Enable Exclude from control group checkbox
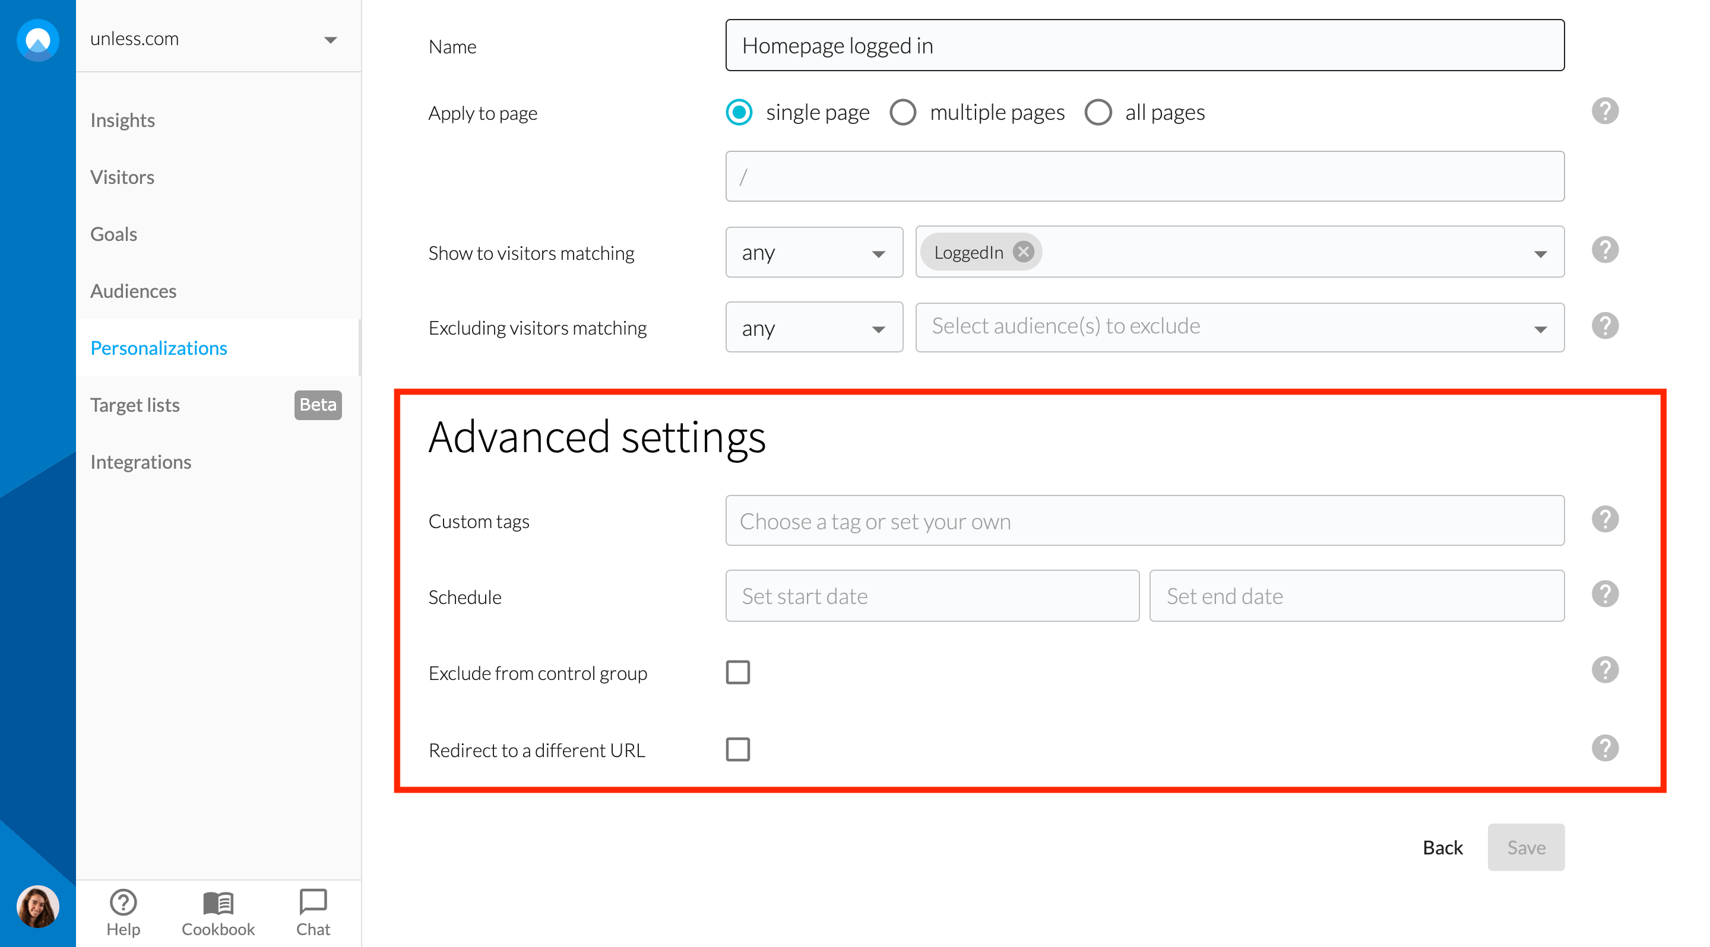 point(737,672)
